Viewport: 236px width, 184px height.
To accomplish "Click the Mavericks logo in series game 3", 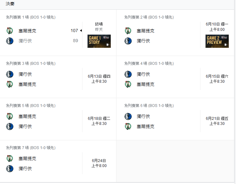I will 10,74.
